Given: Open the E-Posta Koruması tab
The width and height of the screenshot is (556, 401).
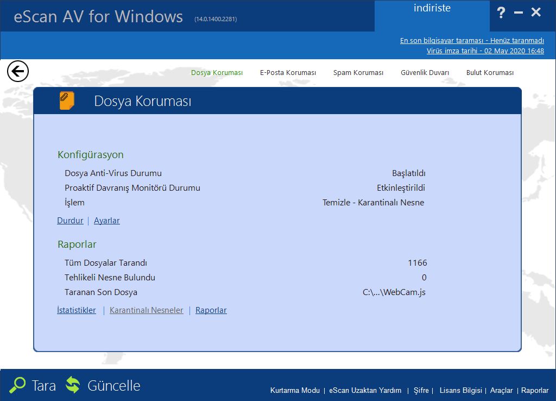Looking at the screenshot, I should point(288,72).
